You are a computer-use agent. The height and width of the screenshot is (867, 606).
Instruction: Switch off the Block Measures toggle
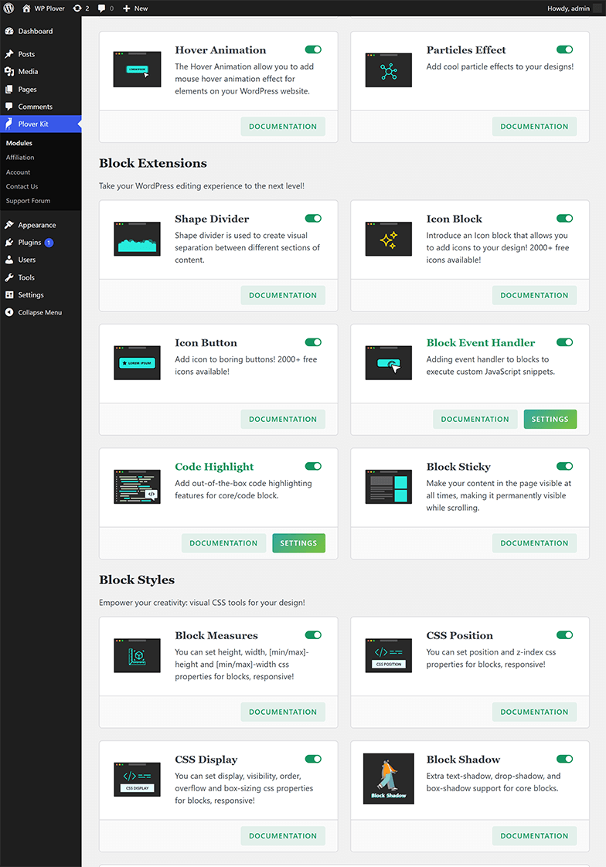coord(313,635)
